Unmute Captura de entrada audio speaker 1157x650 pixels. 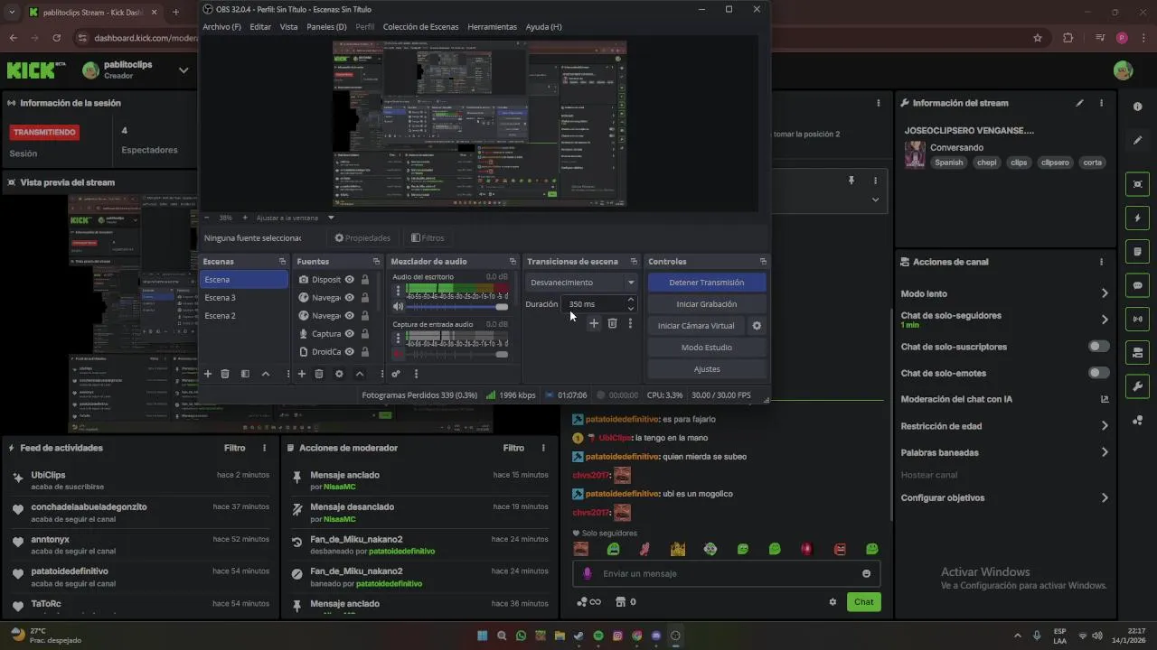pyautogui.click(x=398, y=354)
